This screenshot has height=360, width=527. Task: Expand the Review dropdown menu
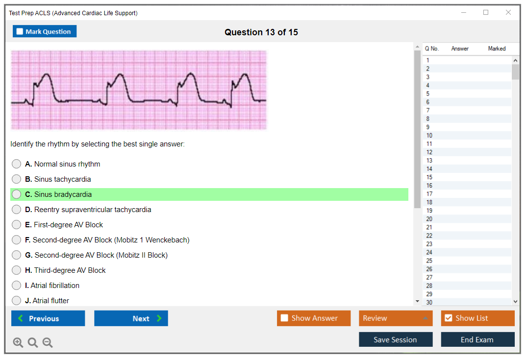click(x=425, y=318)
